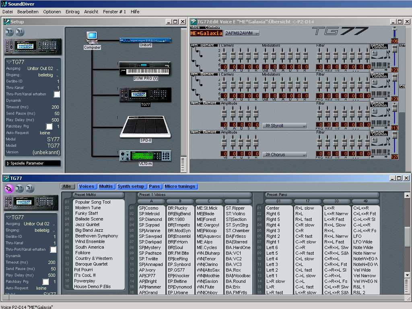The image size is (412, 309).
Task: Open the Ausgang dropdown in the TG77 window
Action: [x=39, y=224]
